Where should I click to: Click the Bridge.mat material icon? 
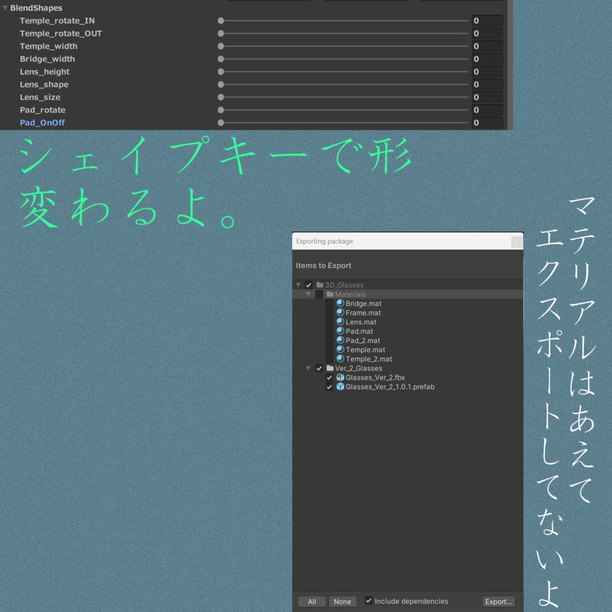[x=340, y=303]
